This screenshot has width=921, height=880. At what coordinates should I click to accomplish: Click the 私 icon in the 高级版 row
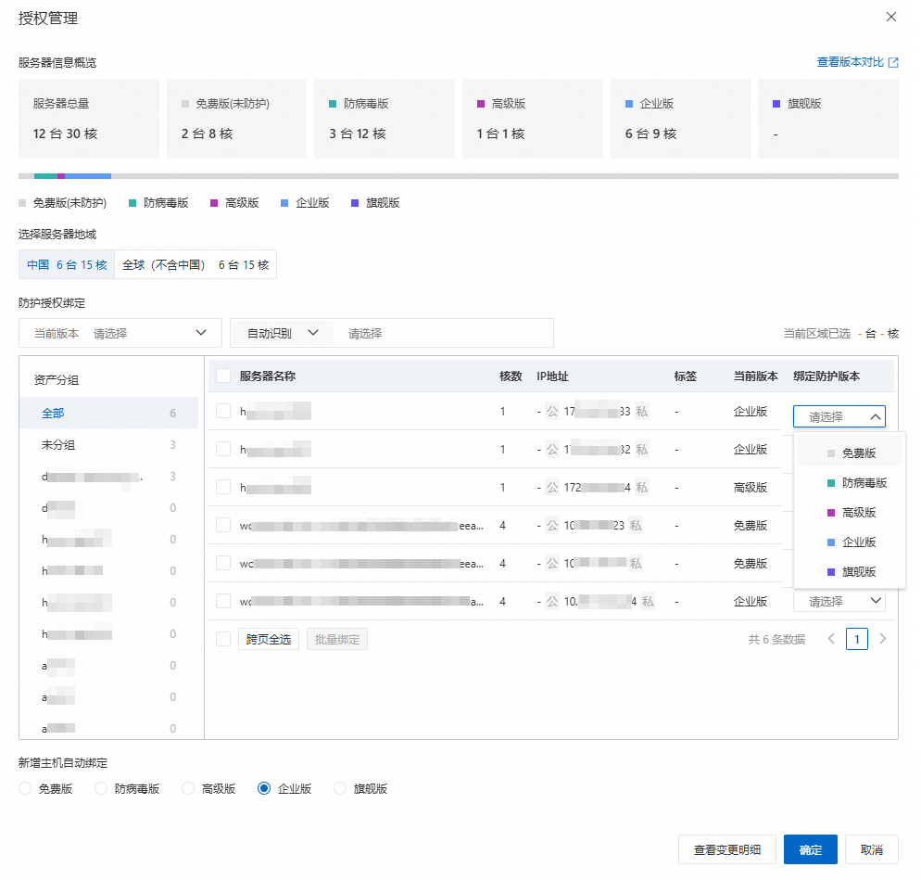coord(642,488)
